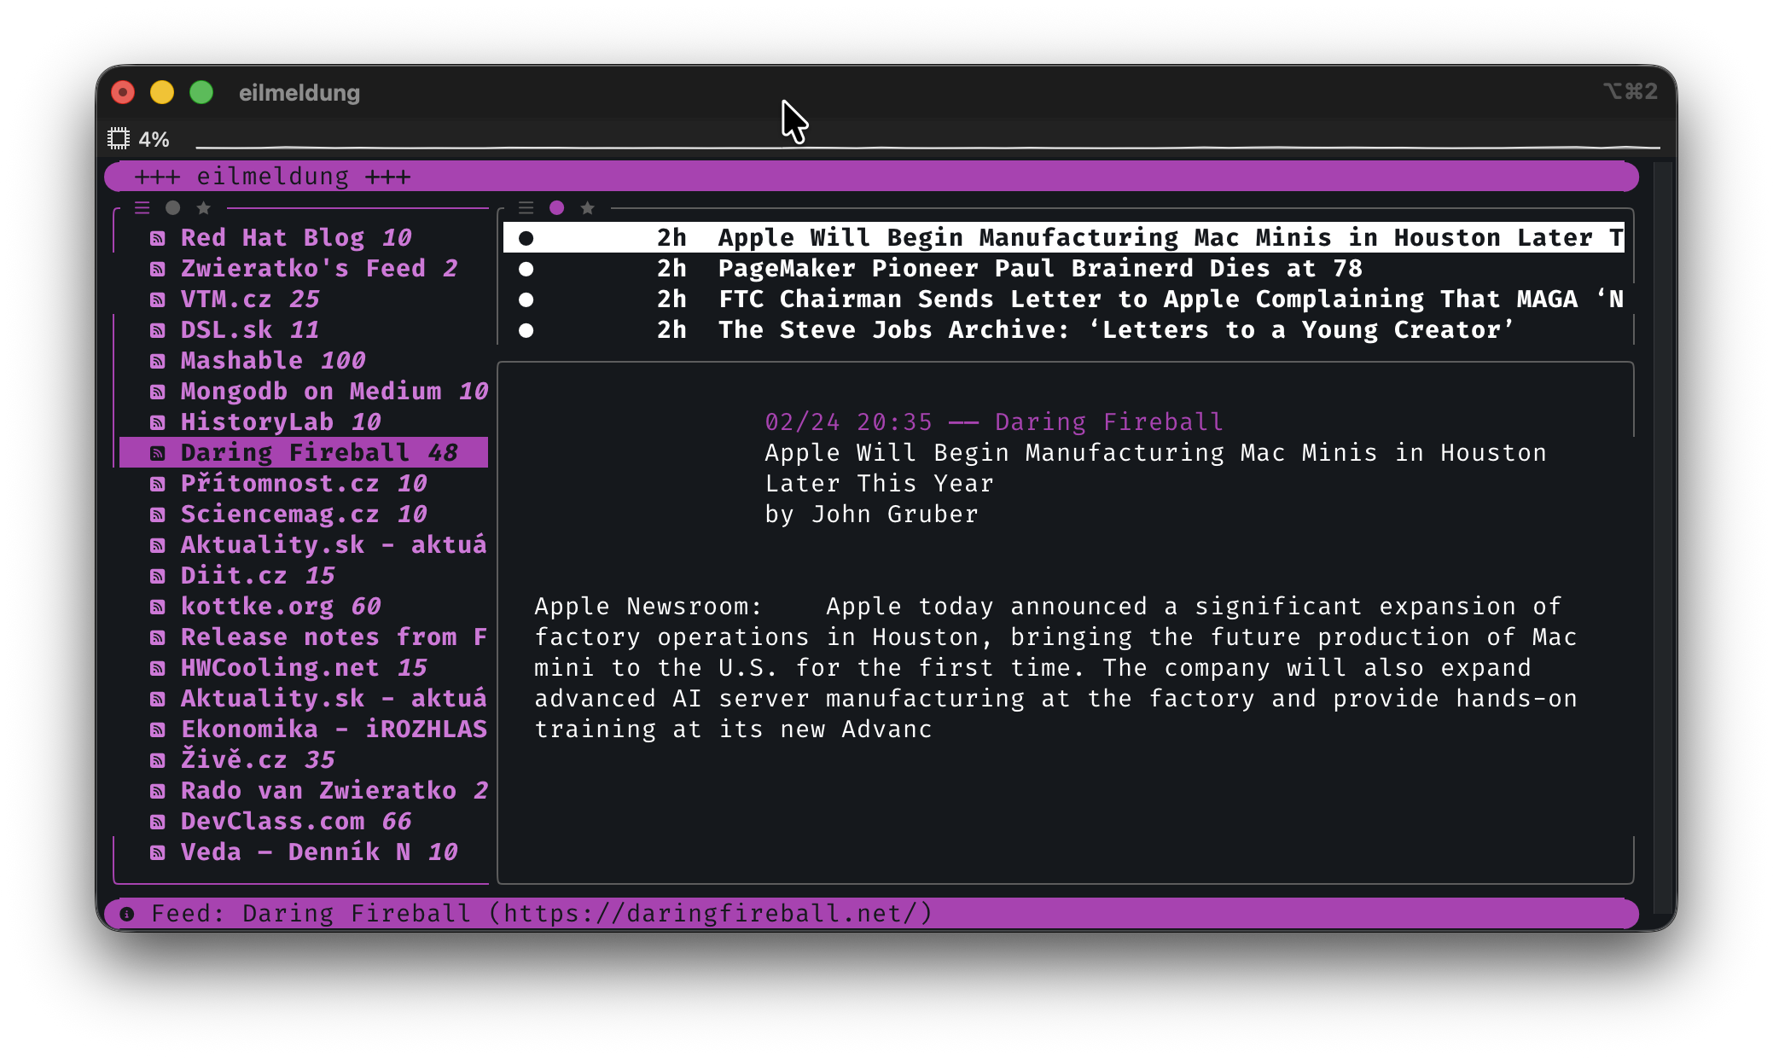This screenshot has height=1058, width=1773.
Task: Click the '4%' CPU usage value
Action: click(154, 139)
